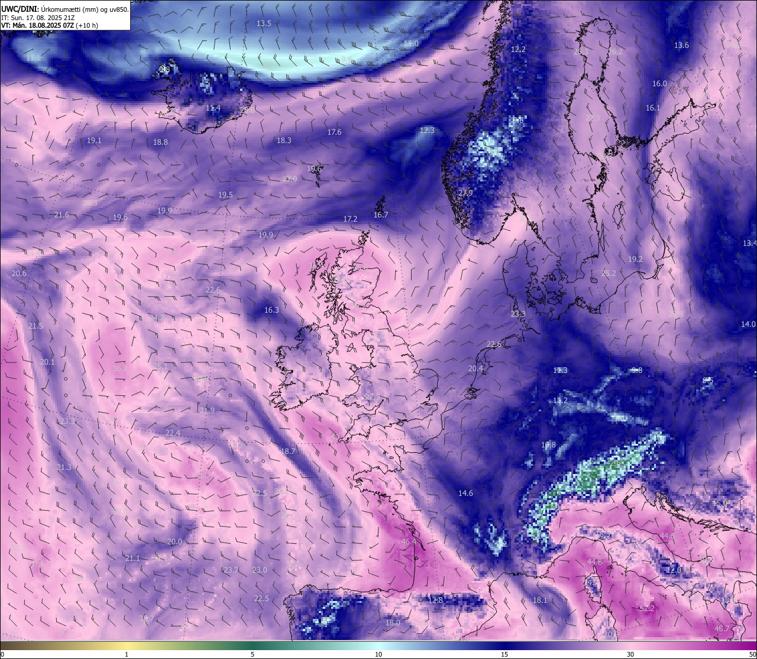Viewport: 757px width, 659px height.
Task: Click the 'UWC/DINI: Úrkomumætti (mm) og uv850.' title
Action: (x=65, y=9)
